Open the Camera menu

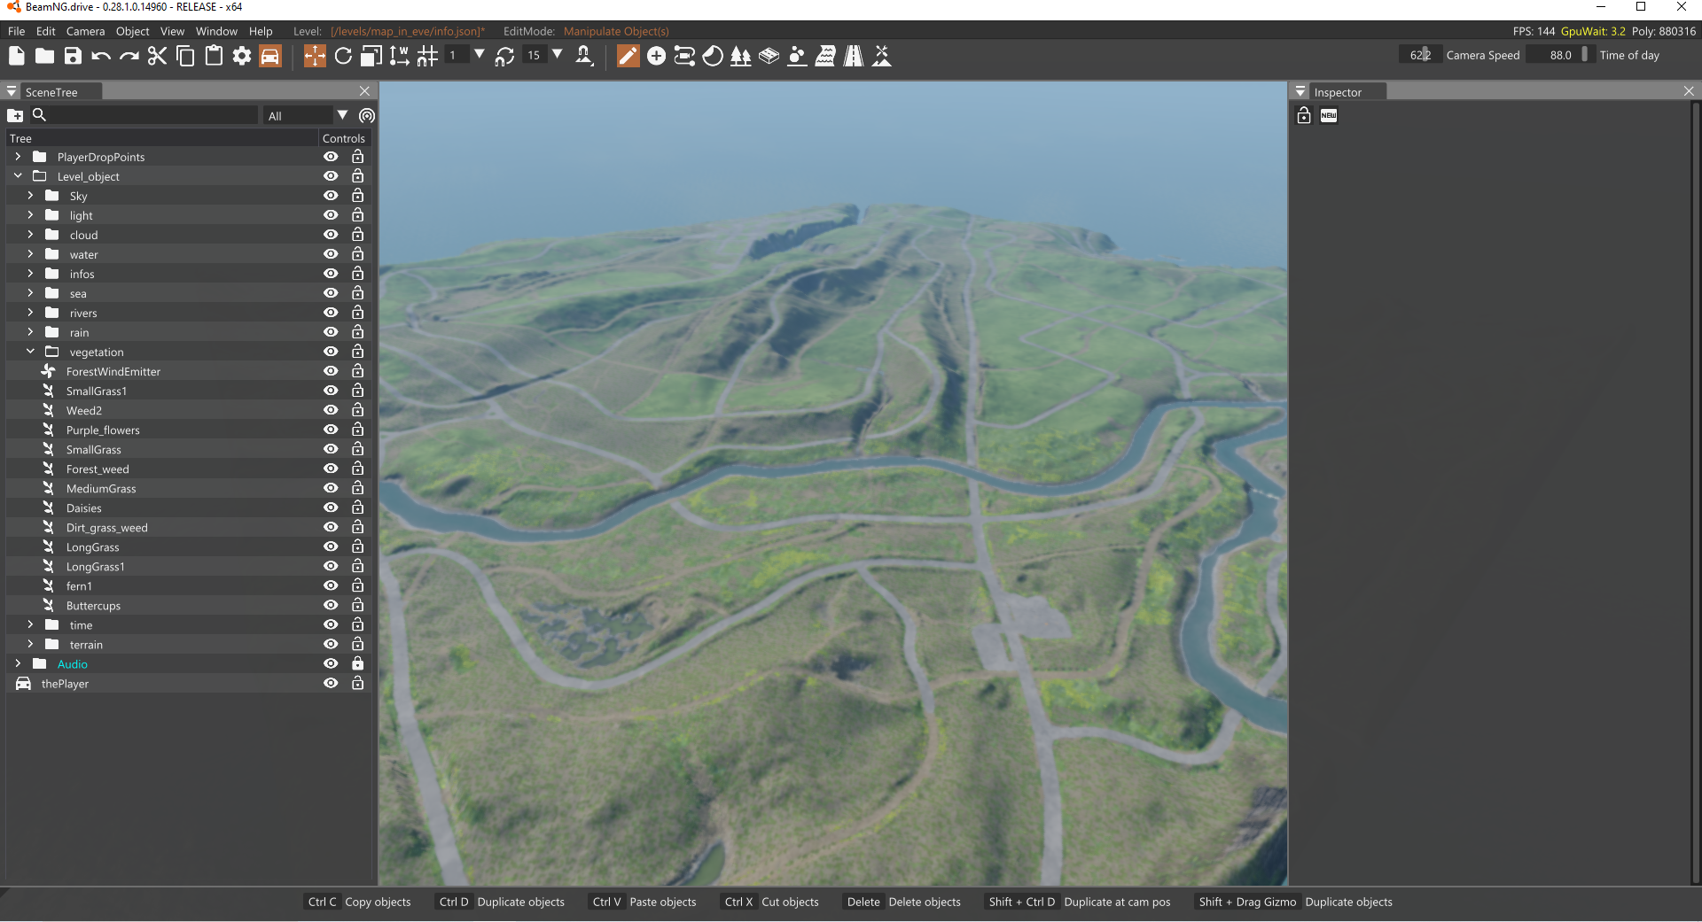coord(85,31)
